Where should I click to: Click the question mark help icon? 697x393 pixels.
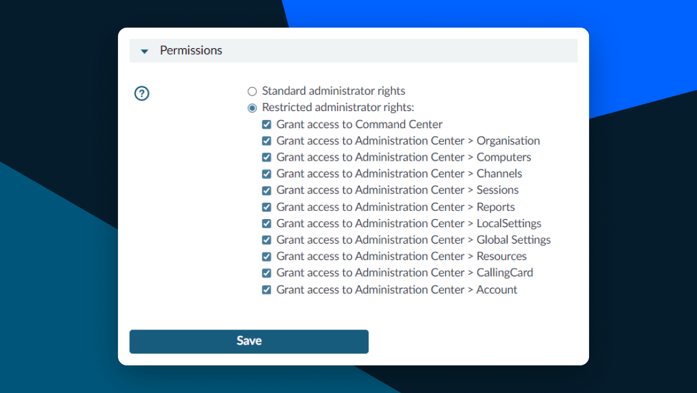(141, 93)
